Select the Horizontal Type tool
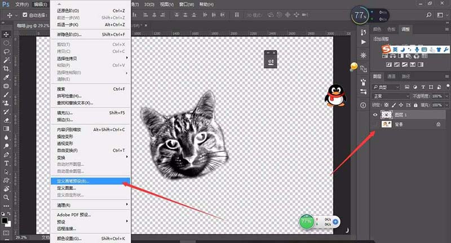Screen dimensions: 451x243 pyautogui.click(x=6, y=164)
